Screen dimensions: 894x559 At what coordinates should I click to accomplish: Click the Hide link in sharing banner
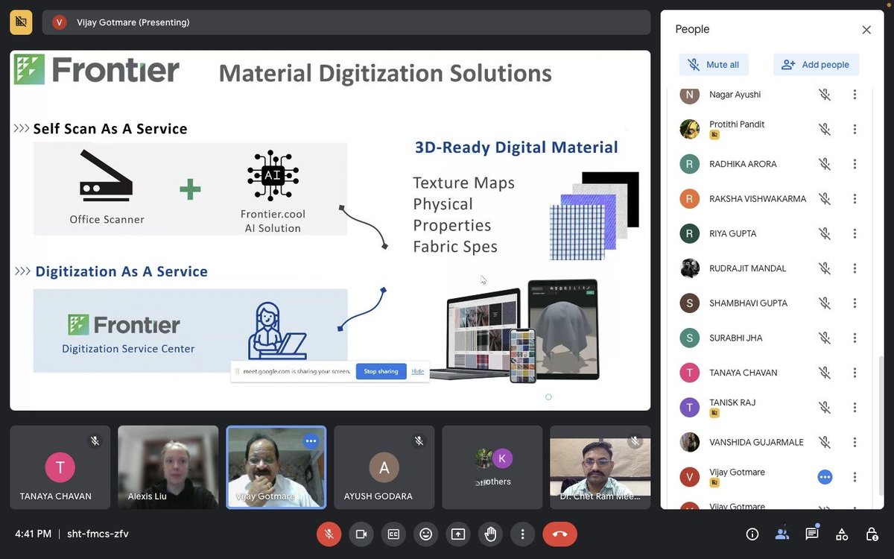(x=417, y=371)
